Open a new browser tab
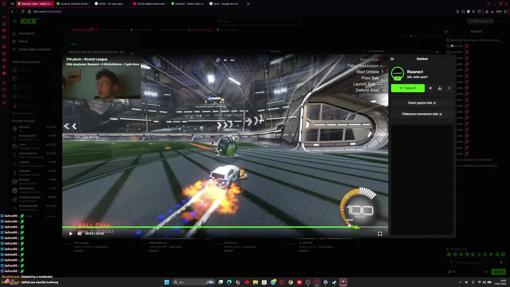The image size is (510, 287). pos(248,4)
